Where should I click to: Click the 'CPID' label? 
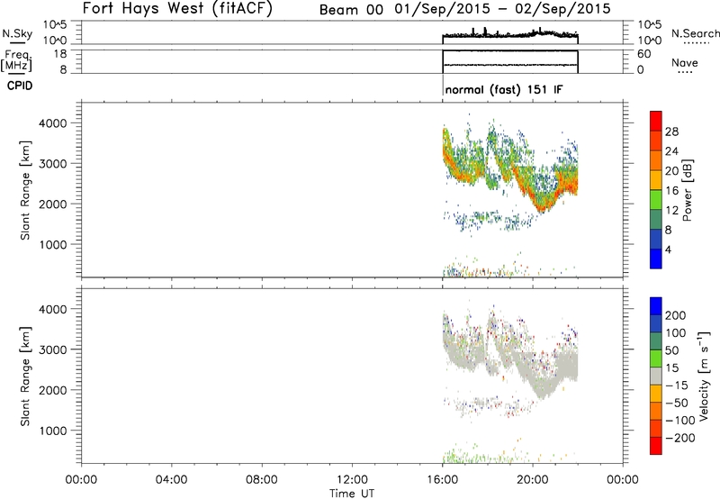[x=20, y=86]
